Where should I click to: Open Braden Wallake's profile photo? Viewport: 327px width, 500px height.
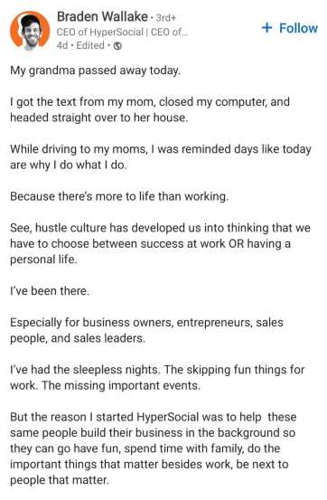point(30,31)
